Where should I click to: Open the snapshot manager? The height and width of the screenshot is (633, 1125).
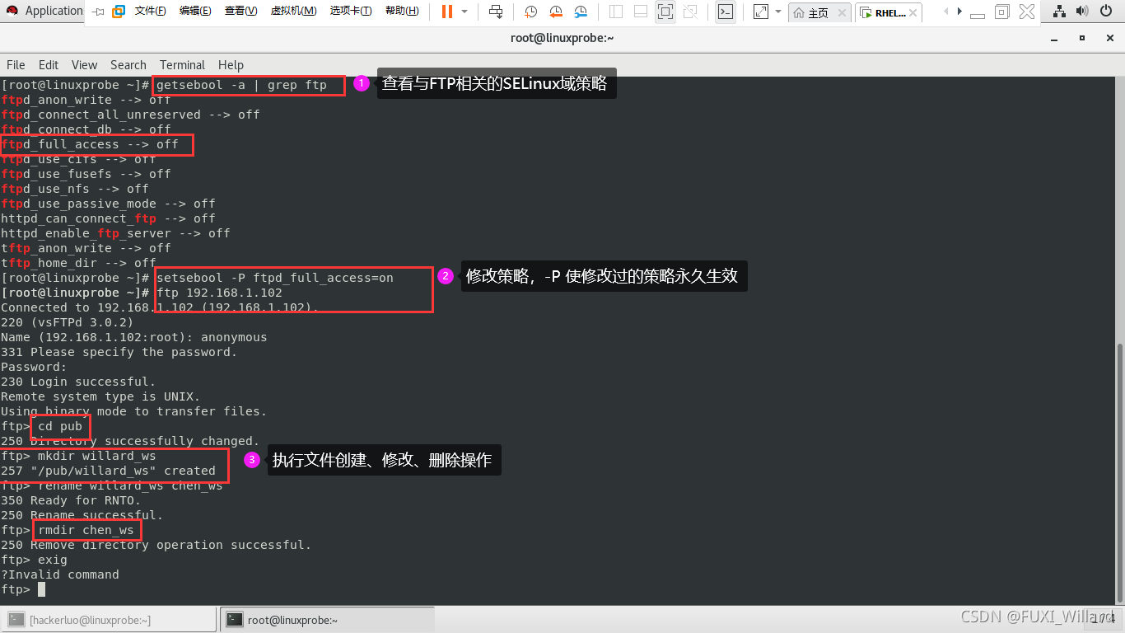click(x=581, y=12)
